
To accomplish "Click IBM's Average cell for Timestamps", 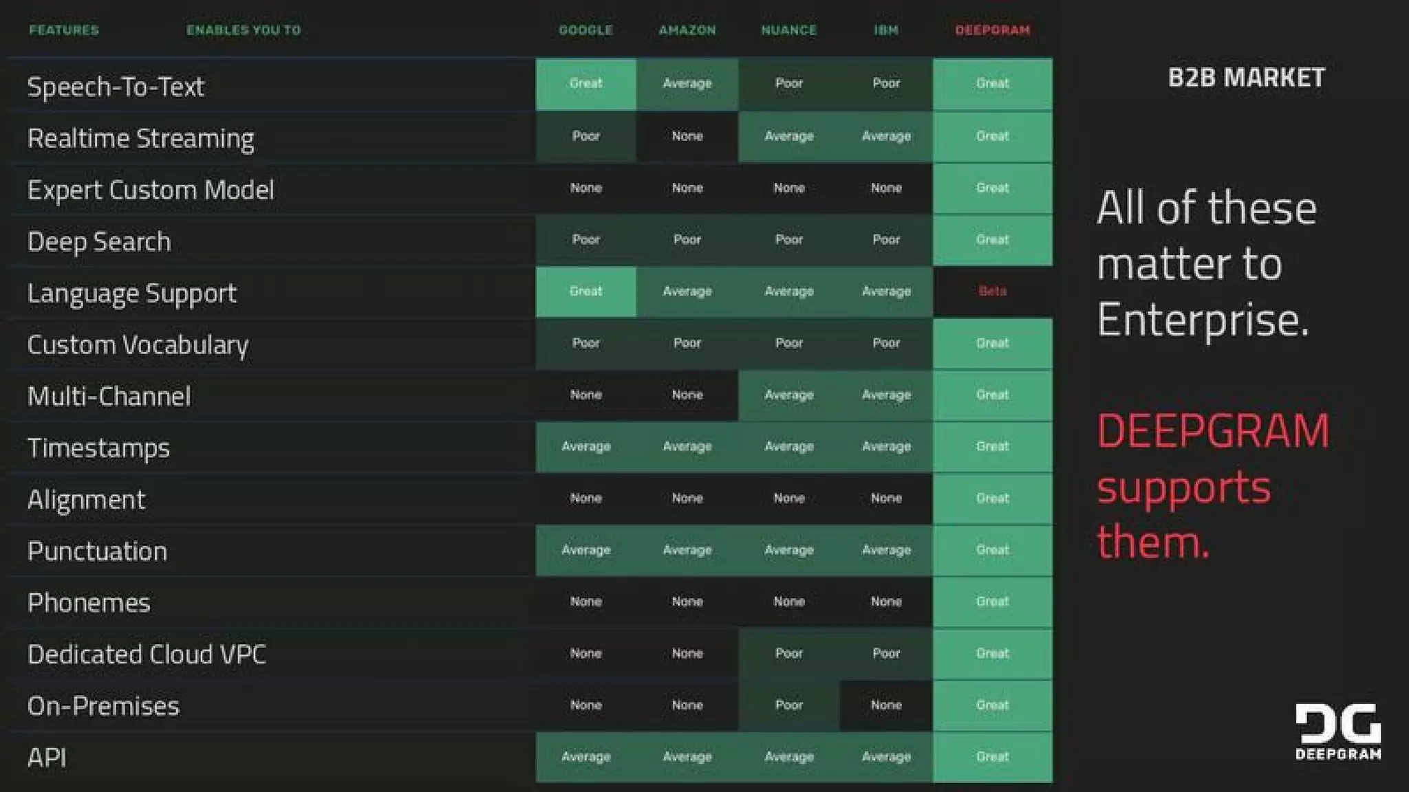I will click(x=886, y=447).
